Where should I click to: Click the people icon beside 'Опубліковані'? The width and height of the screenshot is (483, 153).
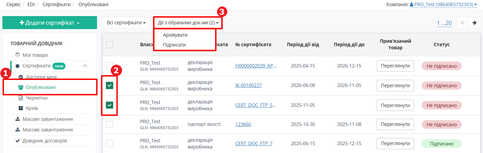[21, 87]
